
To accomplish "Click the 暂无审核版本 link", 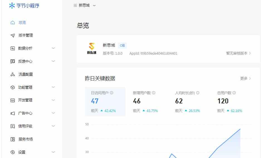I will click(238, 53).
